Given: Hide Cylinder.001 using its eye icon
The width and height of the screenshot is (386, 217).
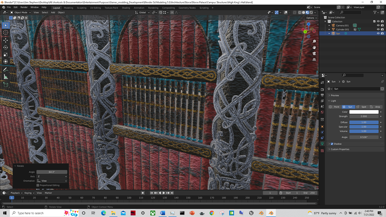Looking at the screenshot, I should [378, 29].
